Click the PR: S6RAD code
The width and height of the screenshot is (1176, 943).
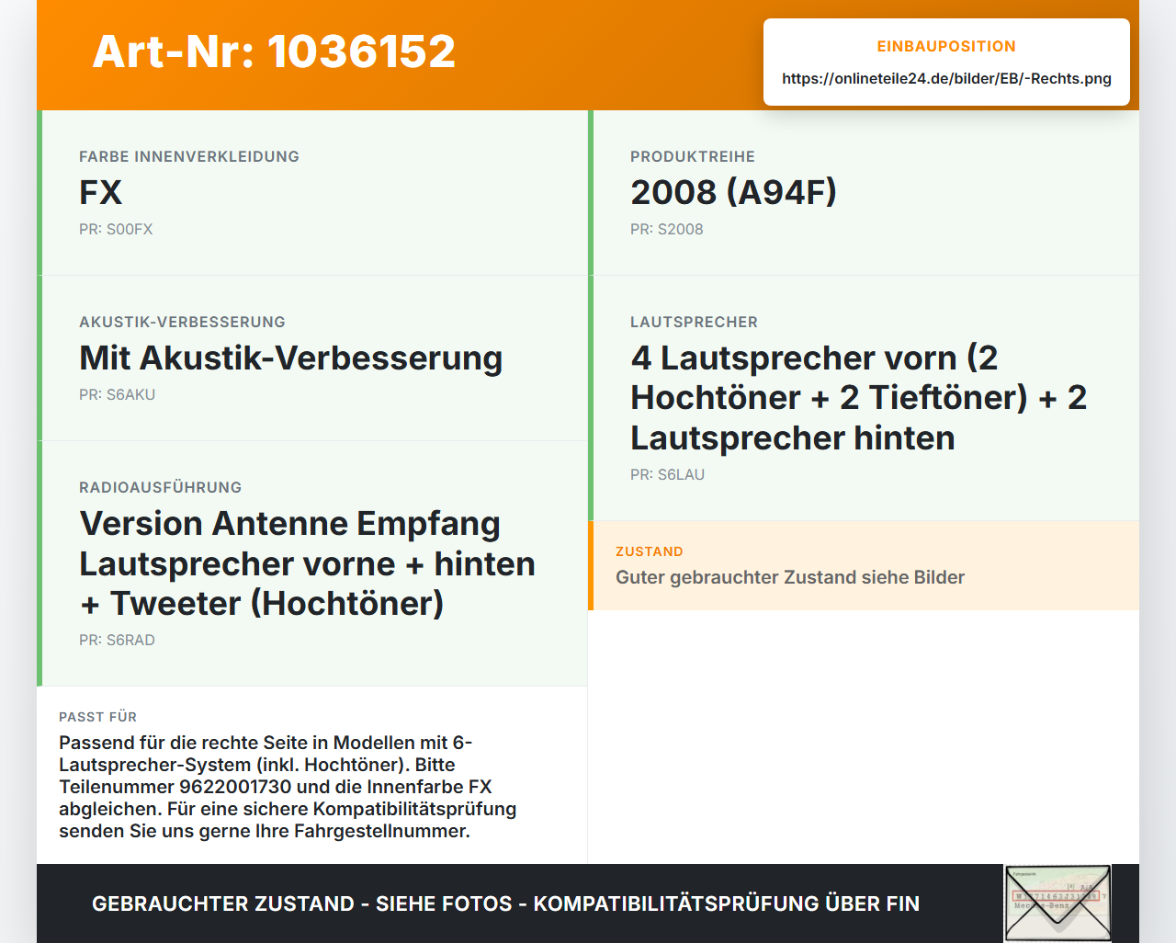117,640
